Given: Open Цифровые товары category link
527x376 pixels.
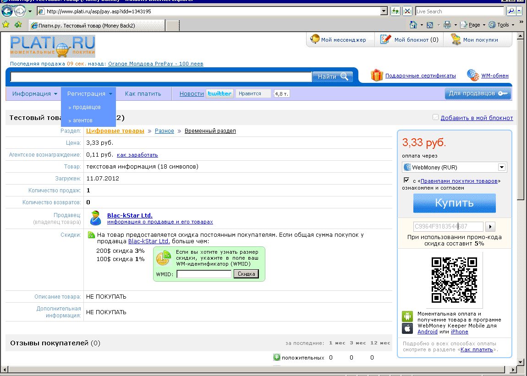Looking at the screenshot, I should (115, 131).
